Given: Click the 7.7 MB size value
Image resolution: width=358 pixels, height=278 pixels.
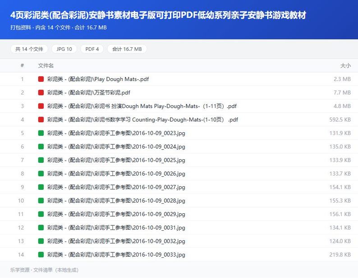Looking at the screenshot, I should pyautogui.click(x=342, y=93).
